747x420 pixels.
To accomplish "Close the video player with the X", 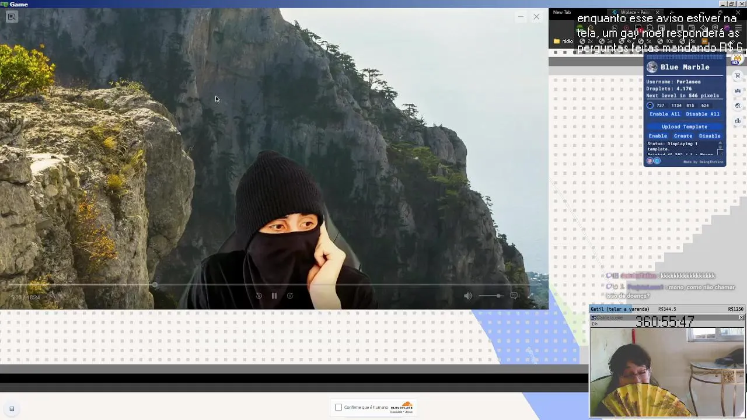I will (x=536, y=17).
